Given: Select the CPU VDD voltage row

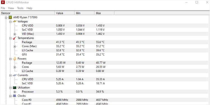Looking at the screenshot, I should [x=115, y=25].
